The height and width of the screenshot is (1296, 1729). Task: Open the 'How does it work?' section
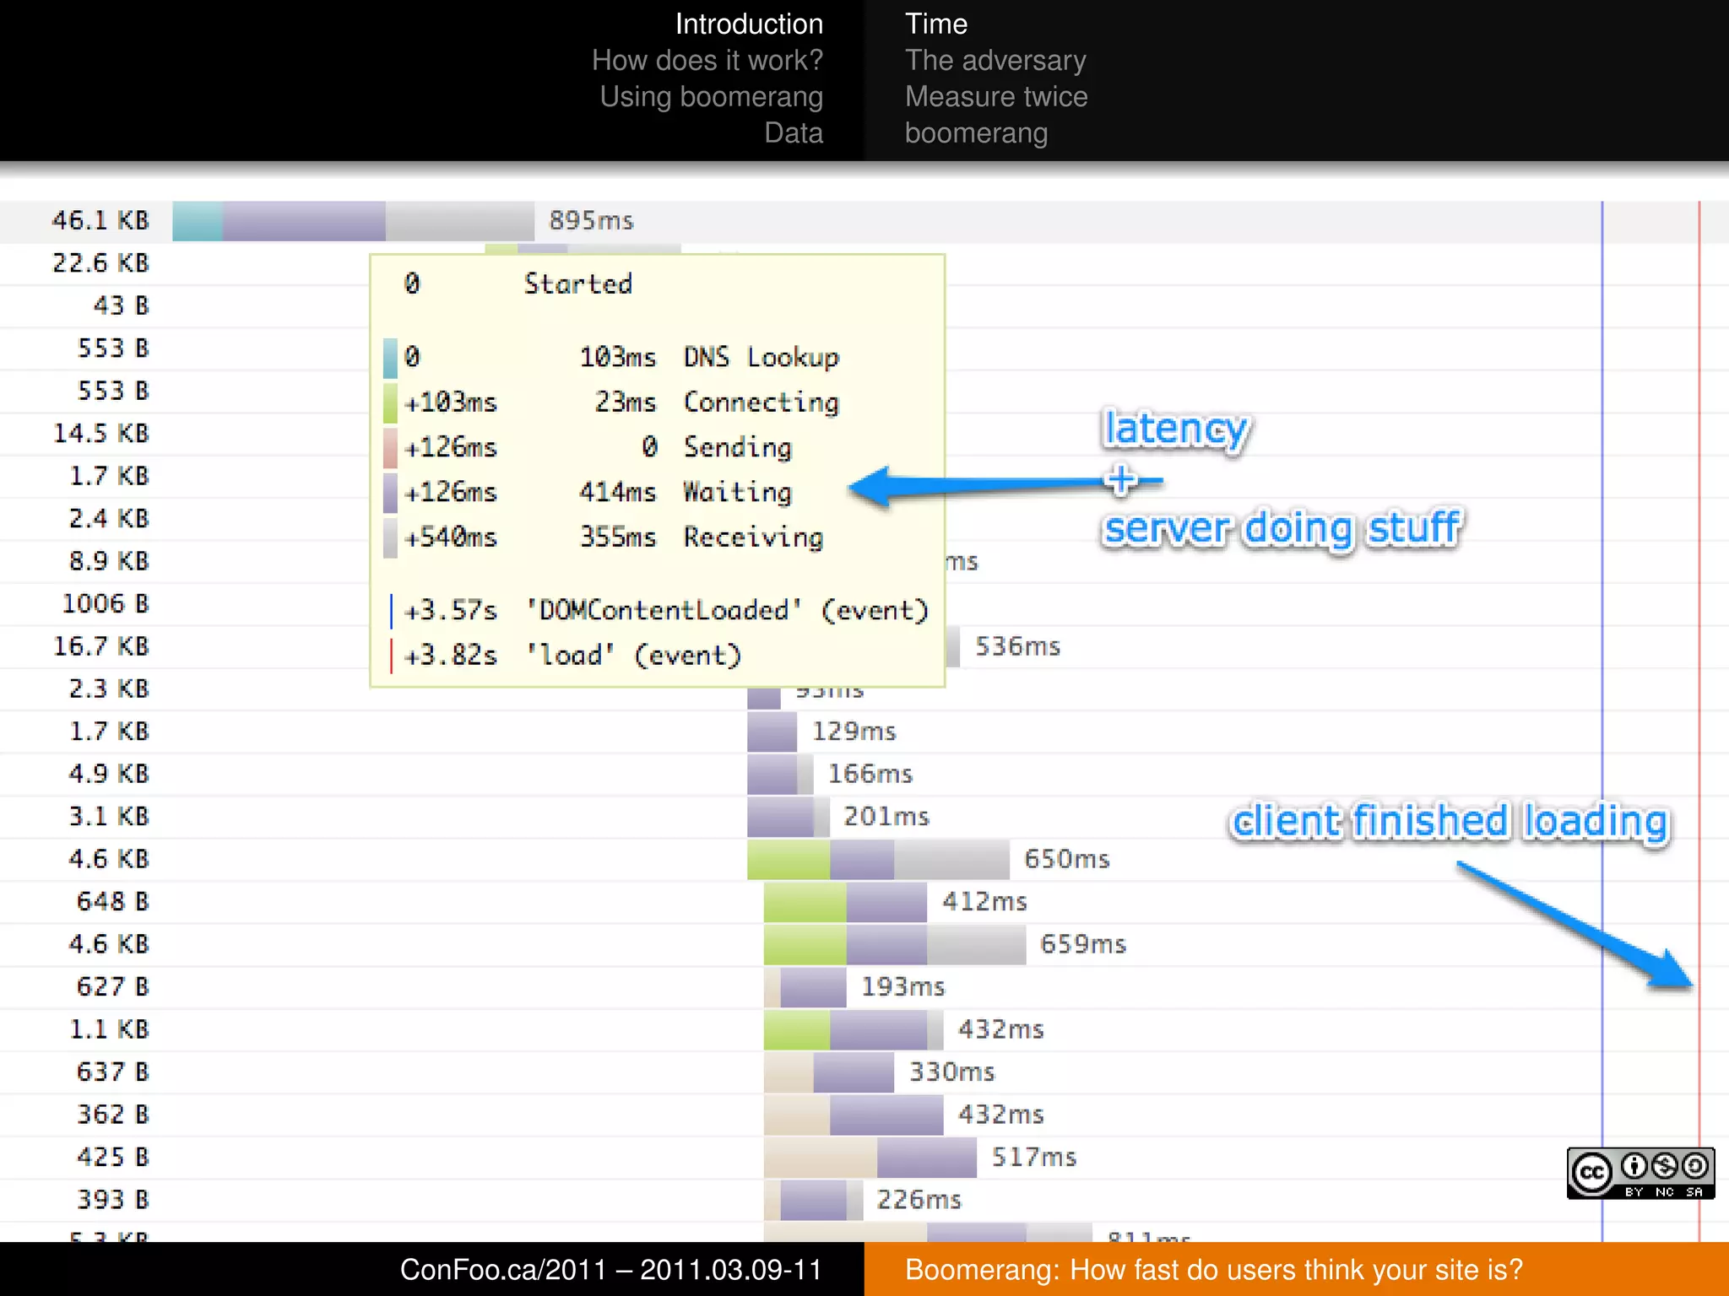pos(707,61)
